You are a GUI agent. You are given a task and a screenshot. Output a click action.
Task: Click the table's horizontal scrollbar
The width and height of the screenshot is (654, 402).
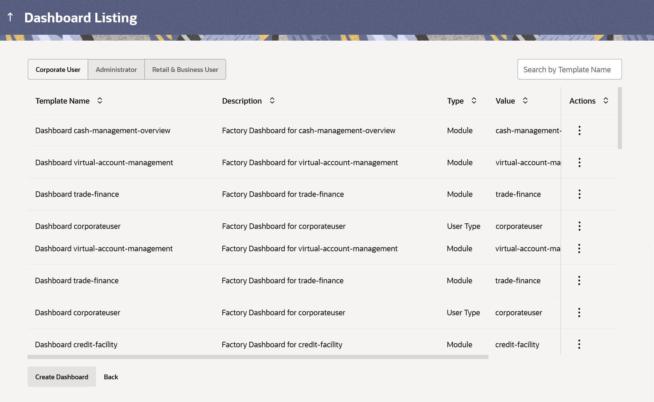[x=257, y=357]
